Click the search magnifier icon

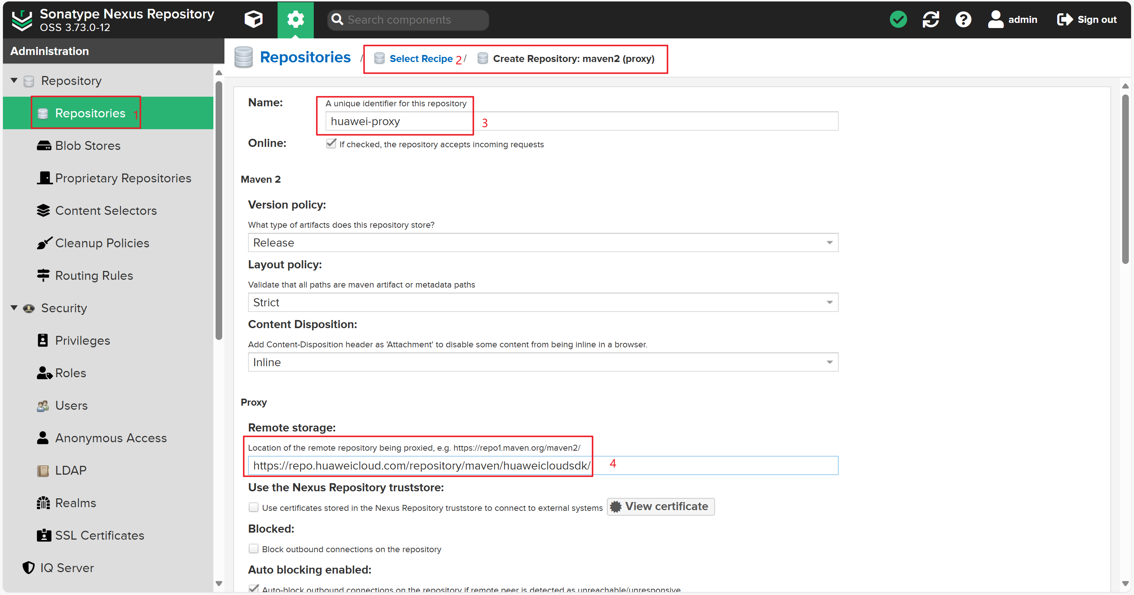click(x=337, y=19)
